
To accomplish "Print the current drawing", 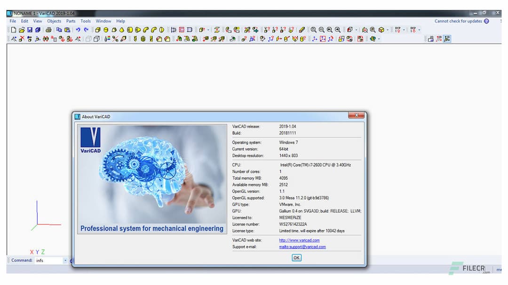I will tap(49, 30).
